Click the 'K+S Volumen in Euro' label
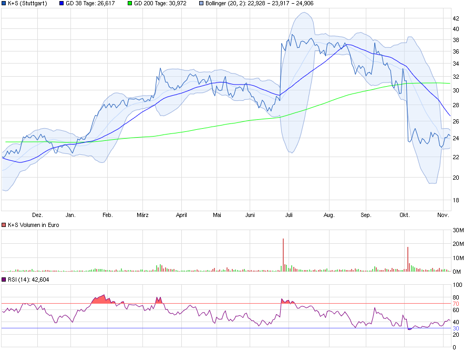Screen dimensions: 473x352 (x=34, y=225)
